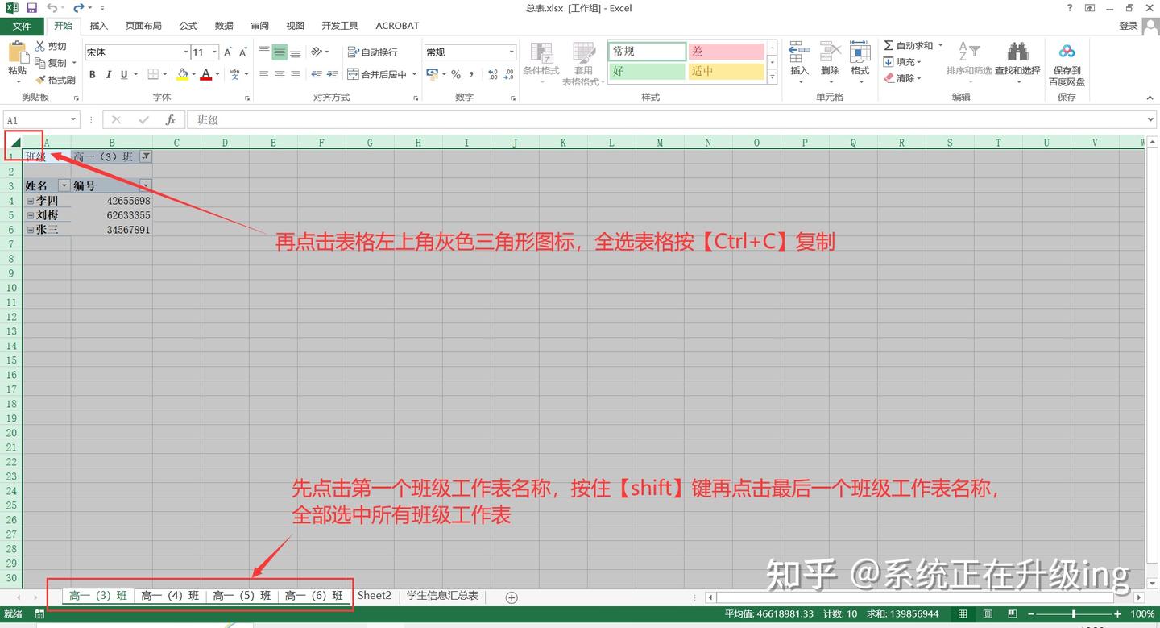This screenshot has height=628, width=1160.
Task: Click the new sheet plus button
Action: (511, 597)
